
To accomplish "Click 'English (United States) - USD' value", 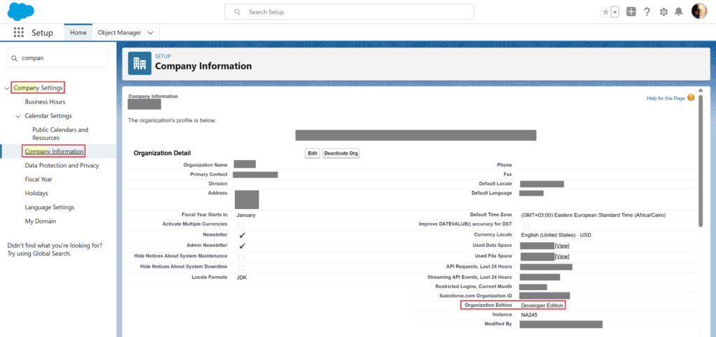I will click(x=556, y=235).
